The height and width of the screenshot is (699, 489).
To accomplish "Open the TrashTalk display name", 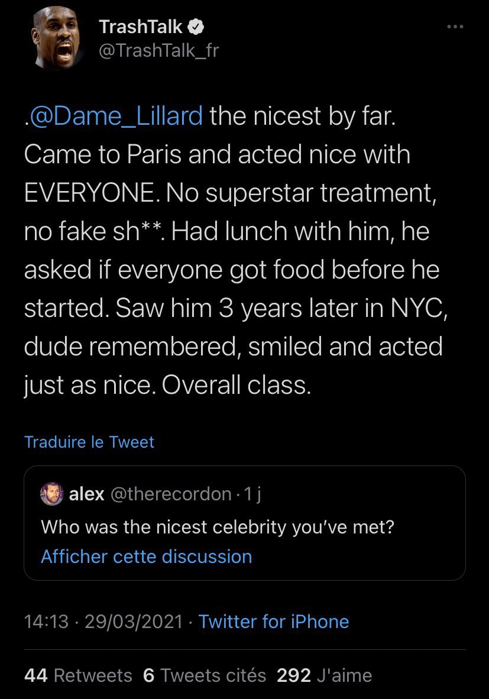I will 140,27.
